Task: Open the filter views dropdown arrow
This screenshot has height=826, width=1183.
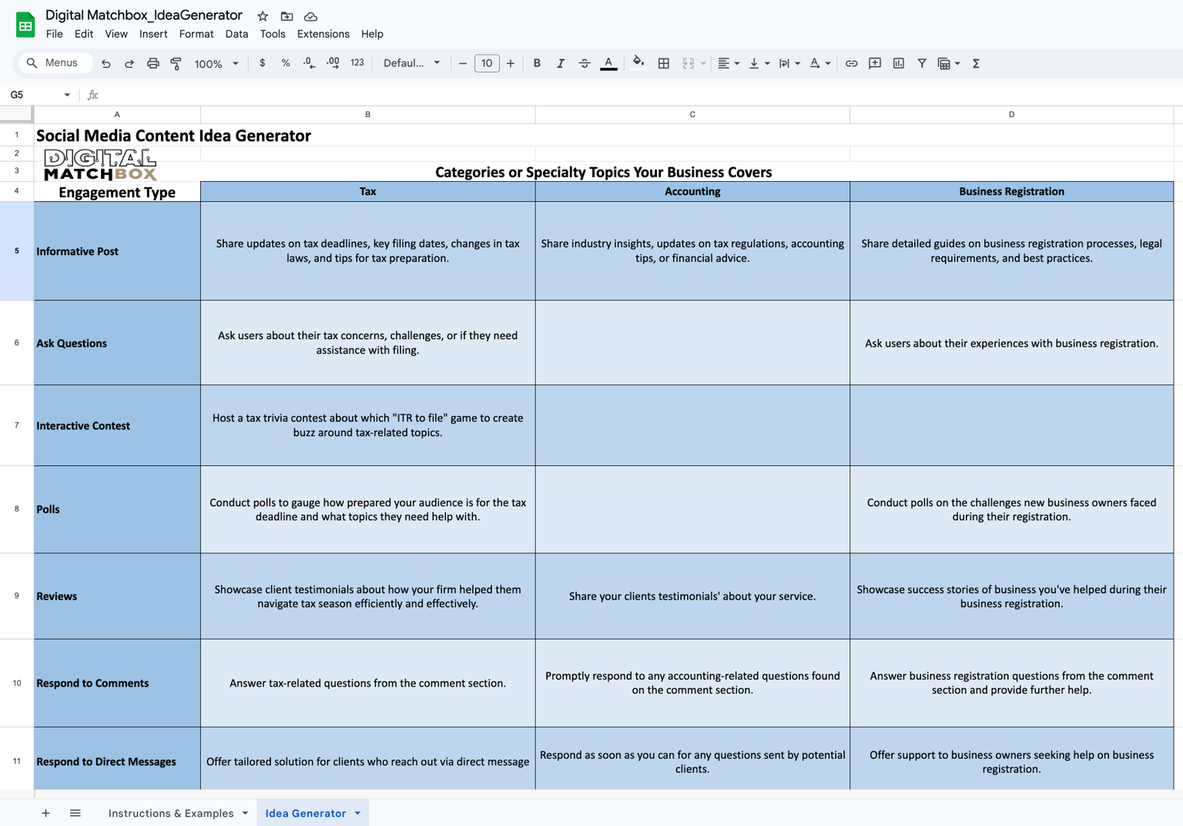Action: [957, 63]
